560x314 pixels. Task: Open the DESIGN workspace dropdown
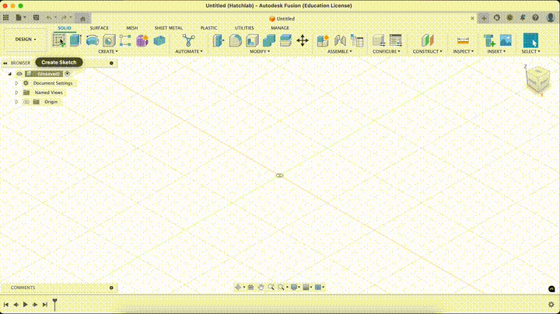pos(26,39)
